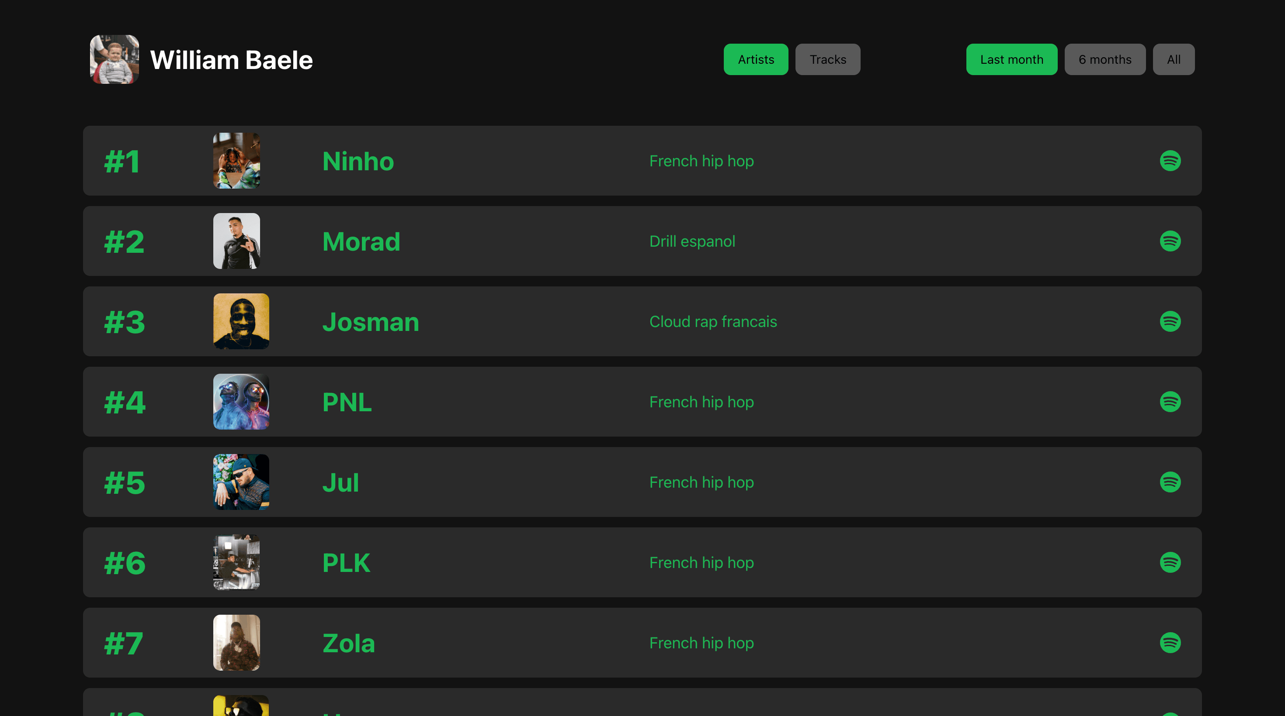
Task: Click PNL's Spotify logo icon
Action: coord(1170,402)
